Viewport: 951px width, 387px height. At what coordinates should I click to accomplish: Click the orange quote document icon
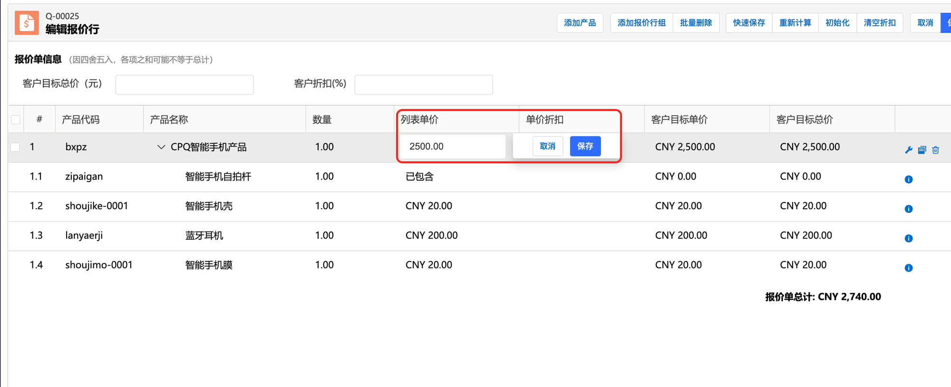(27, 23)
